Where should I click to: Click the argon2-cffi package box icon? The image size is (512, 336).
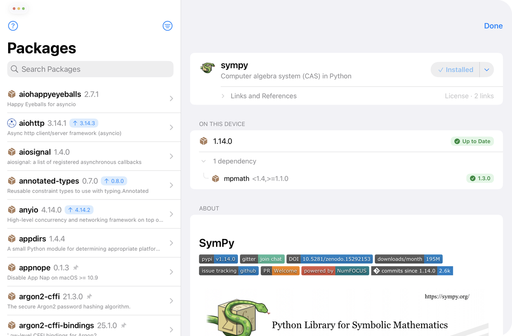(x=12, y=297)
